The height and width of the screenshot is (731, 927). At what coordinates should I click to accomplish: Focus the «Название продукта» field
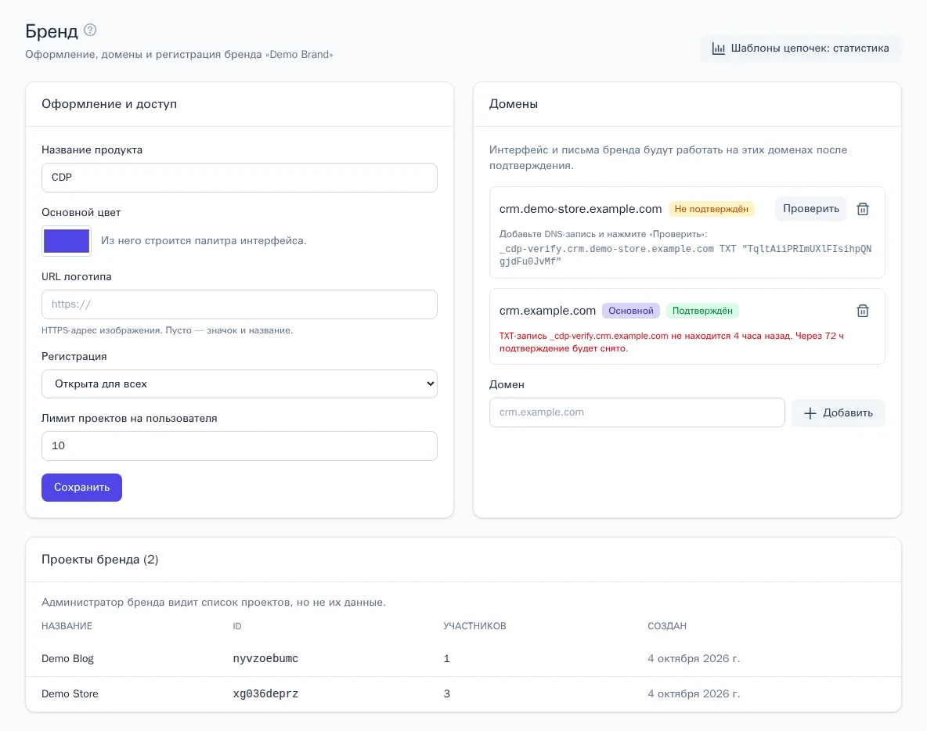pos(240,178)
